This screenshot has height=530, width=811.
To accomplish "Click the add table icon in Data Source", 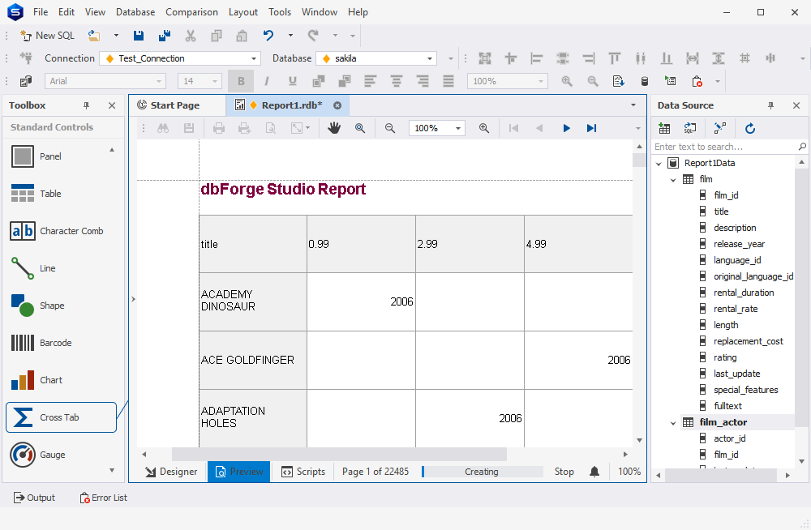I will point(665,128).
